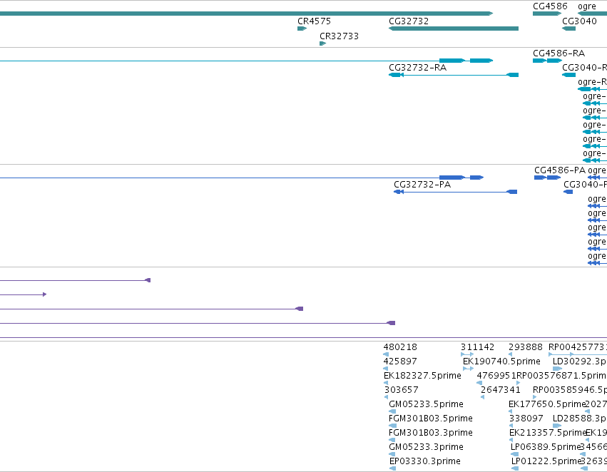Select EST EK177650.5prime label
The height and width of the screenshot is (472, 607).
click(x=547, y=404)
